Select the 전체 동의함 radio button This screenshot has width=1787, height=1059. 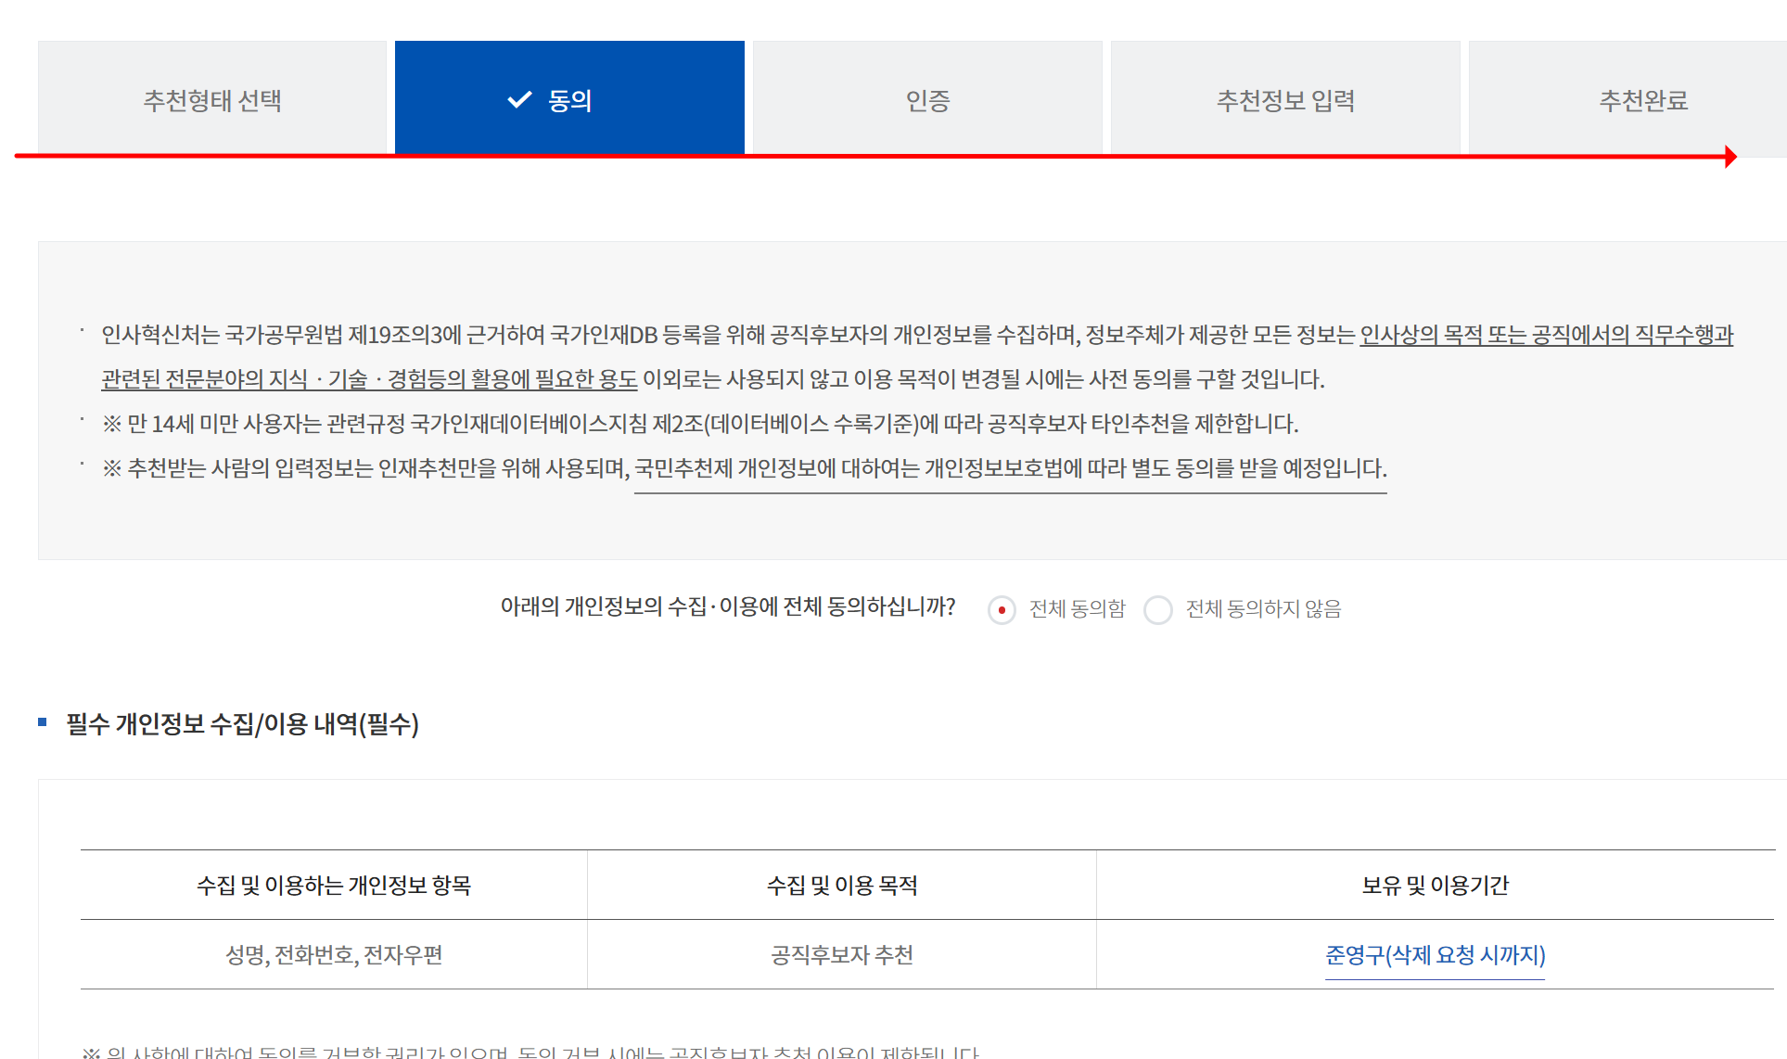[1002, 610]
